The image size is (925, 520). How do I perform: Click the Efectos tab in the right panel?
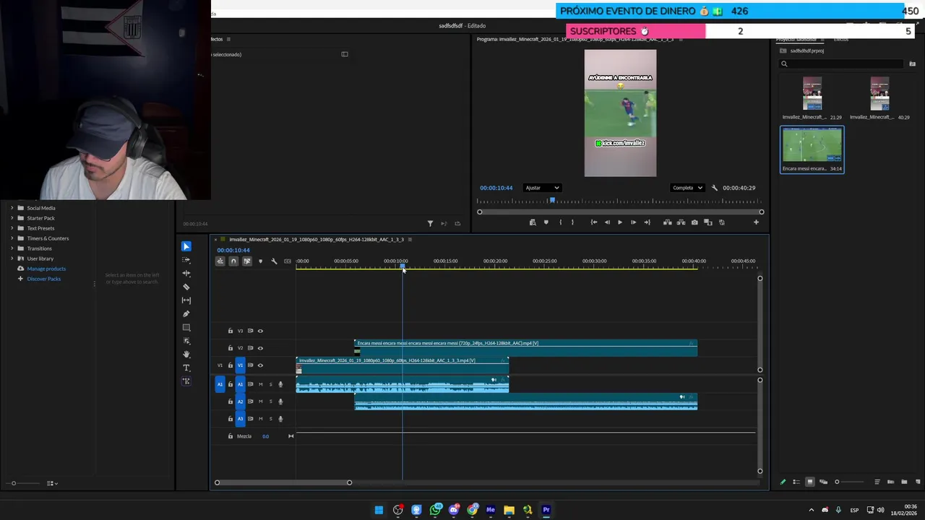[x=841, y=39]
